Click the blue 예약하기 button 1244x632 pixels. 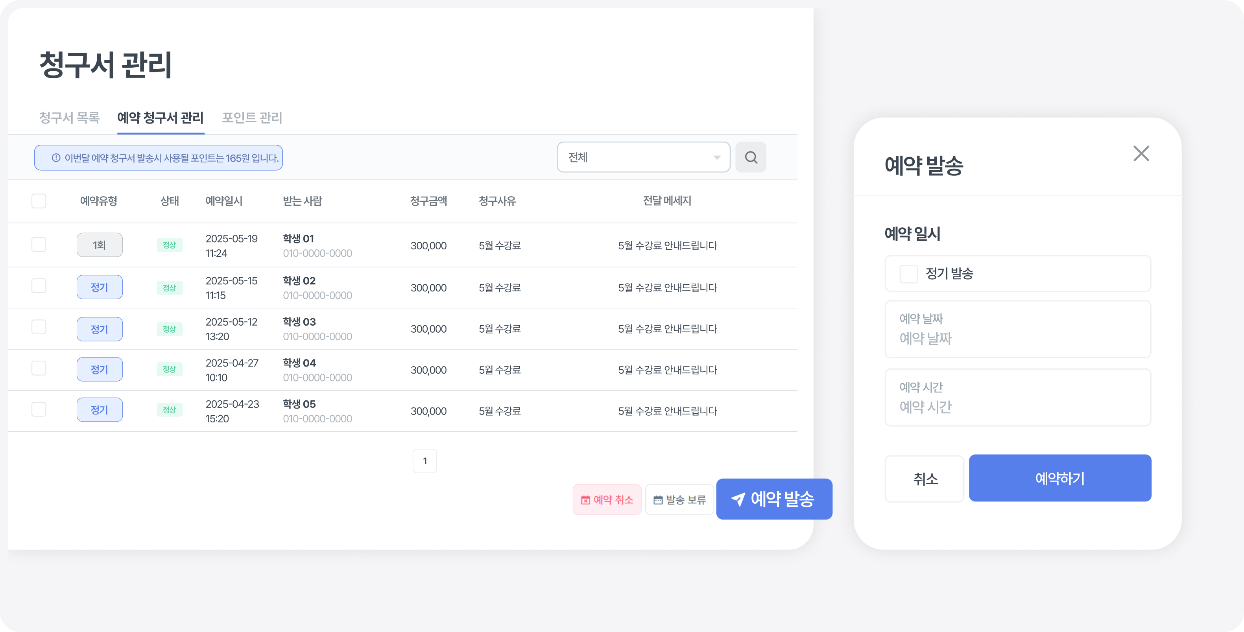(x=1059, y=479)
